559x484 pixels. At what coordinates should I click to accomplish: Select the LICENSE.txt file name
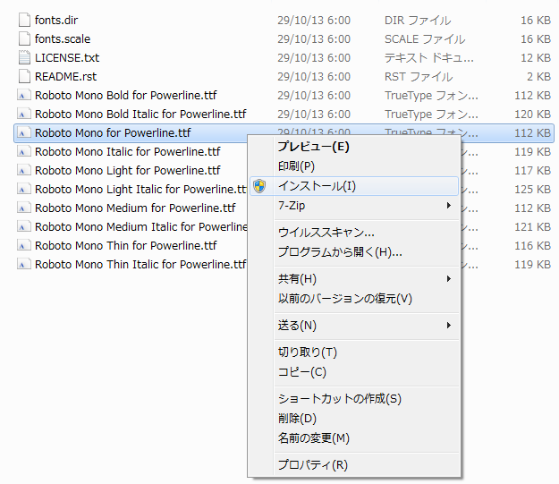[67, 58]
